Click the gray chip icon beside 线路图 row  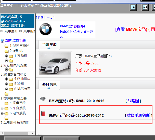click(x=43, y=99)
